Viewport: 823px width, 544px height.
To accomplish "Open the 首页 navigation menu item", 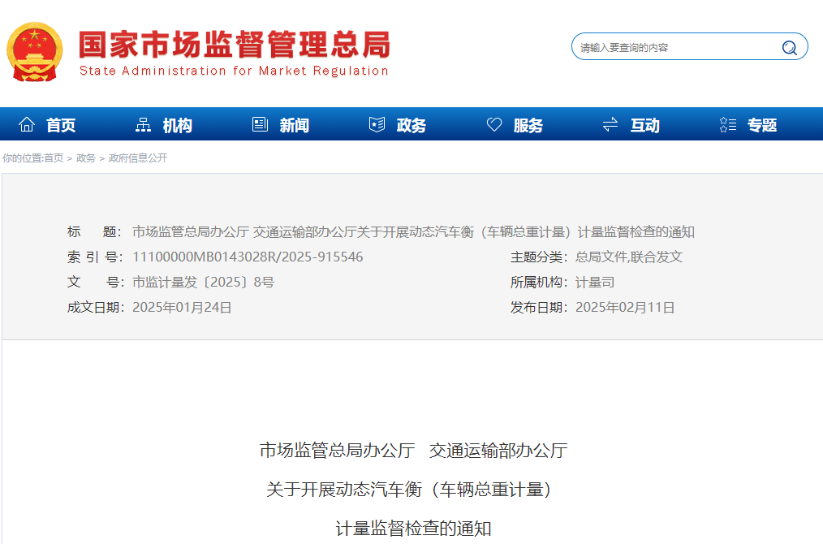I will 61,125.
